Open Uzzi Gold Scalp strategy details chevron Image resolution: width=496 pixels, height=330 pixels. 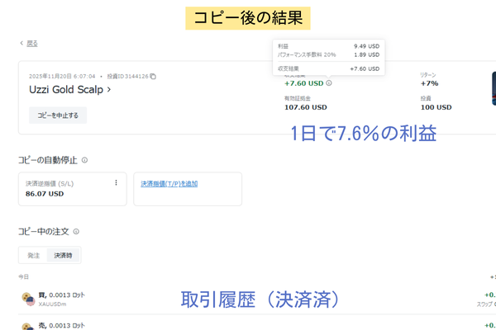click(x=109, y=90)
